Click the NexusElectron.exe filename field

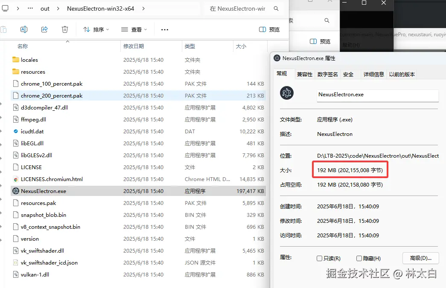[x=378, y=95]
